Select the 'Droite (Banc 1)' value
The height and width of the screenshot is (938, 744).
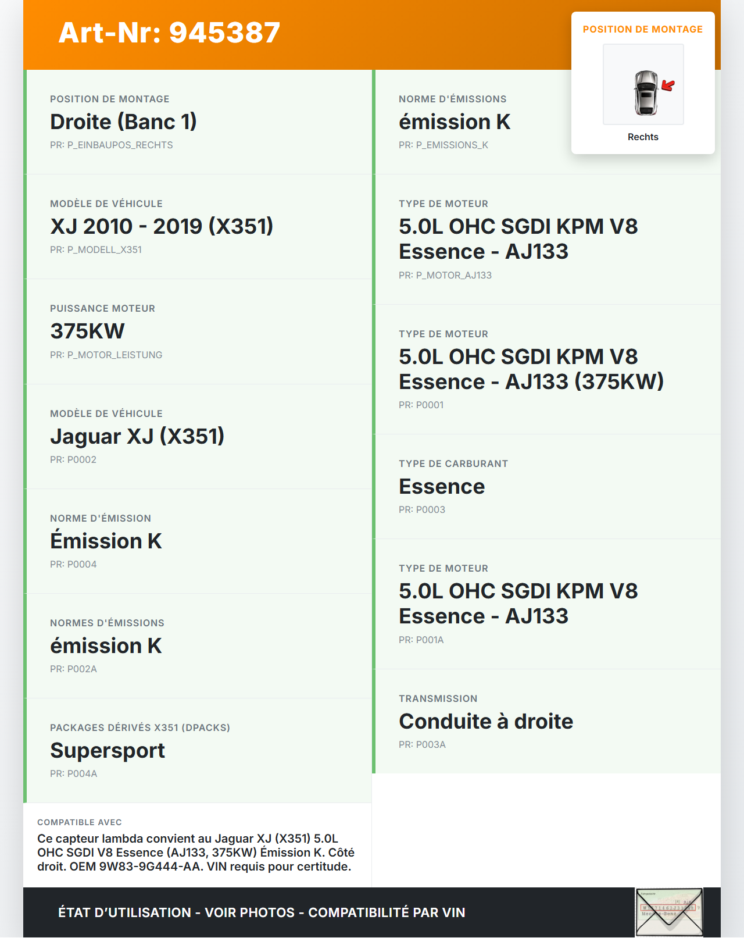click(123, 122)
